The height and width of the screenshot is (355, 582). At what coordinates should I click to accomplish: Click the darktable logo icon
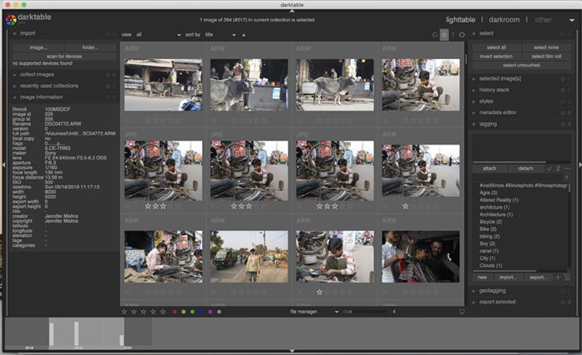tap(11, 20)
